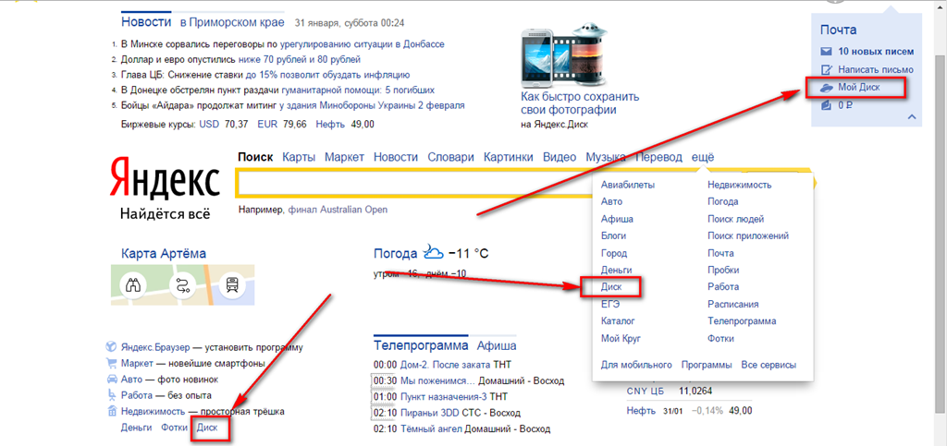Click the flying saucer icon beside Мой Диск

827,88
